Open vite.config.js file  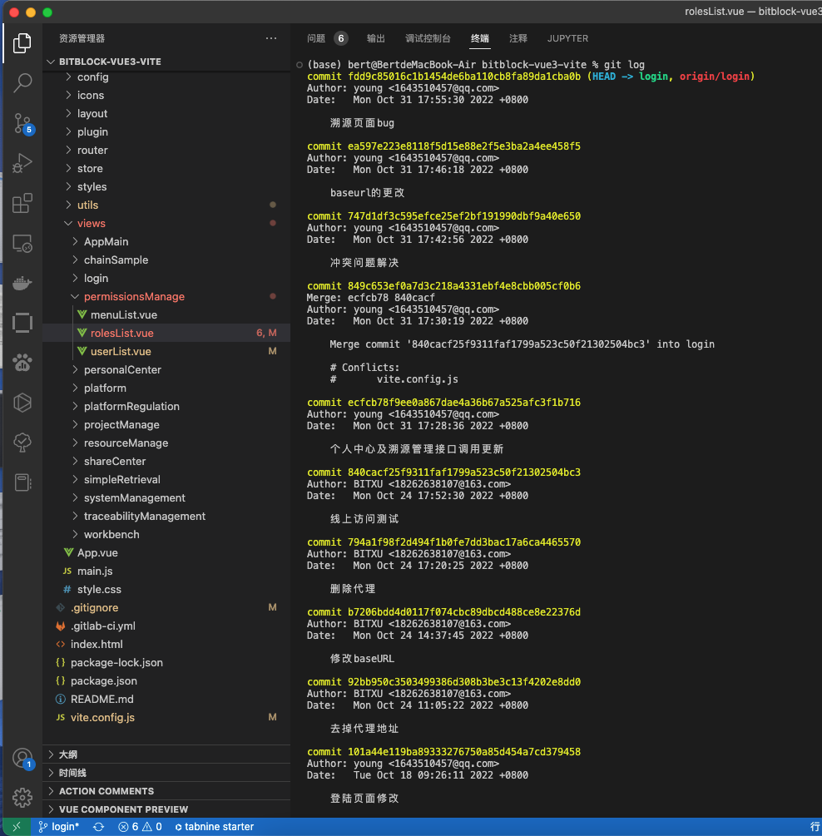coord(166,718)
